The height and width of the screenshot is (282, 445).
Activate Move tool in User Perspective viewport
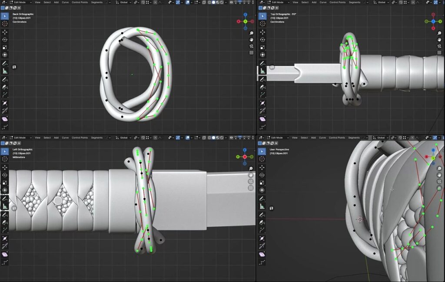click(262, 167)
